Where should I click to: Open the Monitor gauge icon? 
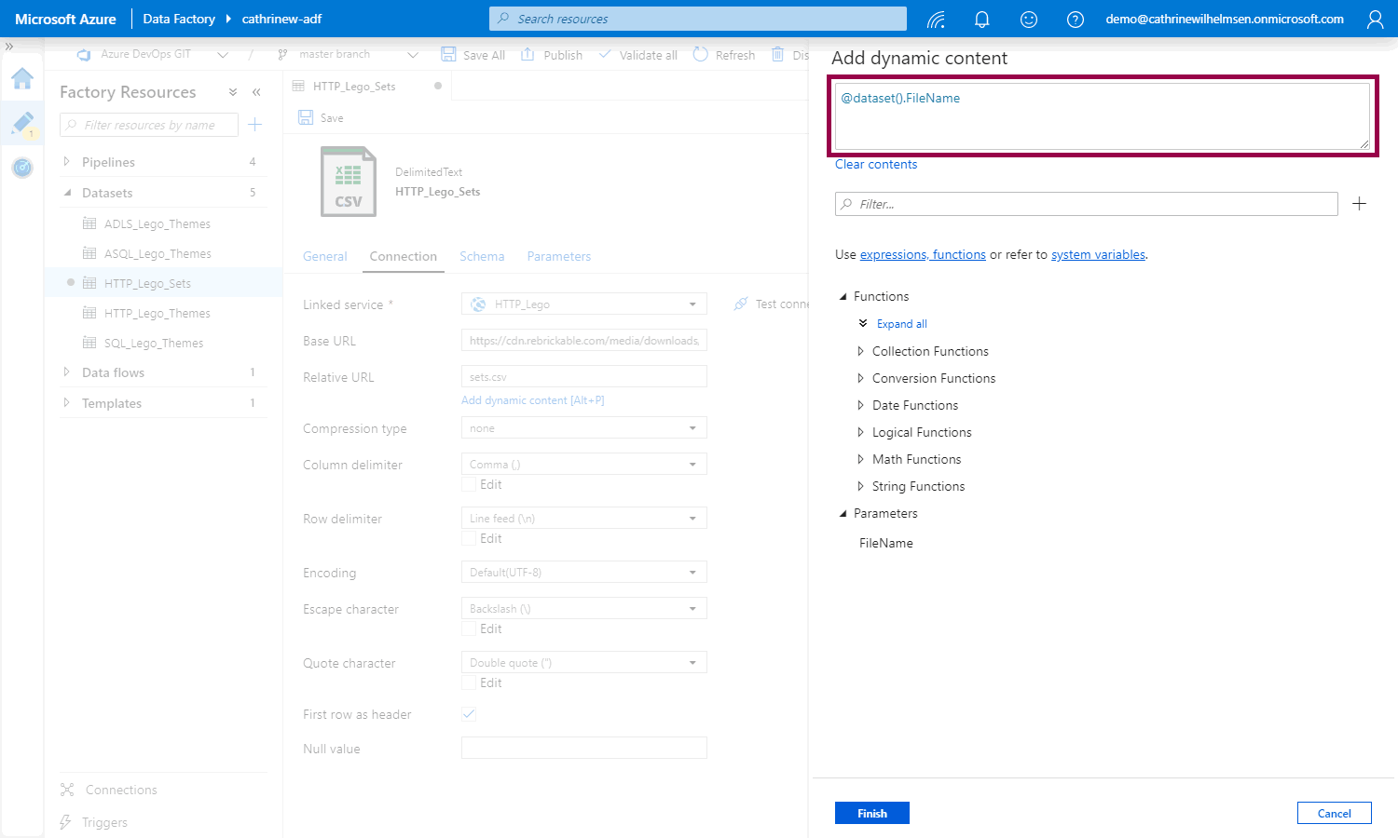(x=22, y=168)
